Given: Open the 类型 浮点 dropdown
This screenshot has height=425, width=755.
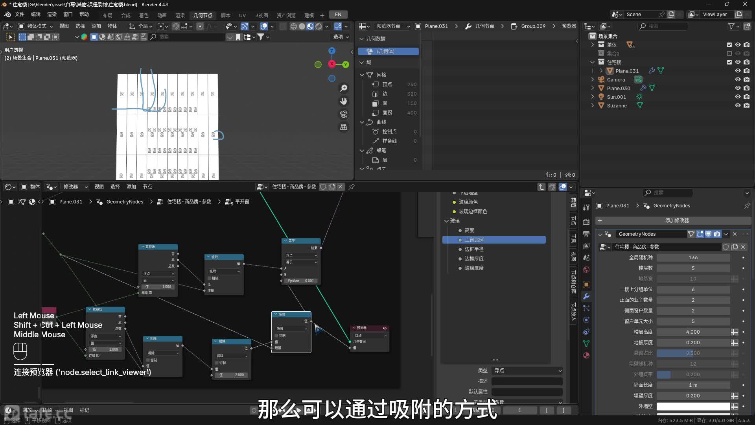Looking at the screenshot, I should pyautogui.click(x=527, y=370).
